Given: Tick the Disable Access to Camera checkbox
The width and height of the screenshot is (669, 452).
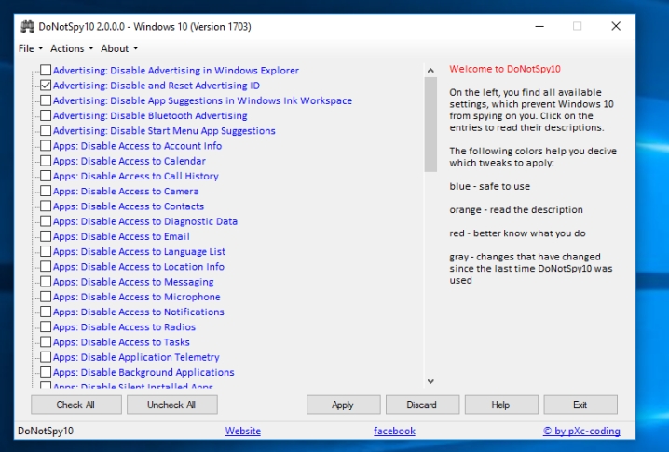Looking at the screenshot, I should (x=46, y=192).
